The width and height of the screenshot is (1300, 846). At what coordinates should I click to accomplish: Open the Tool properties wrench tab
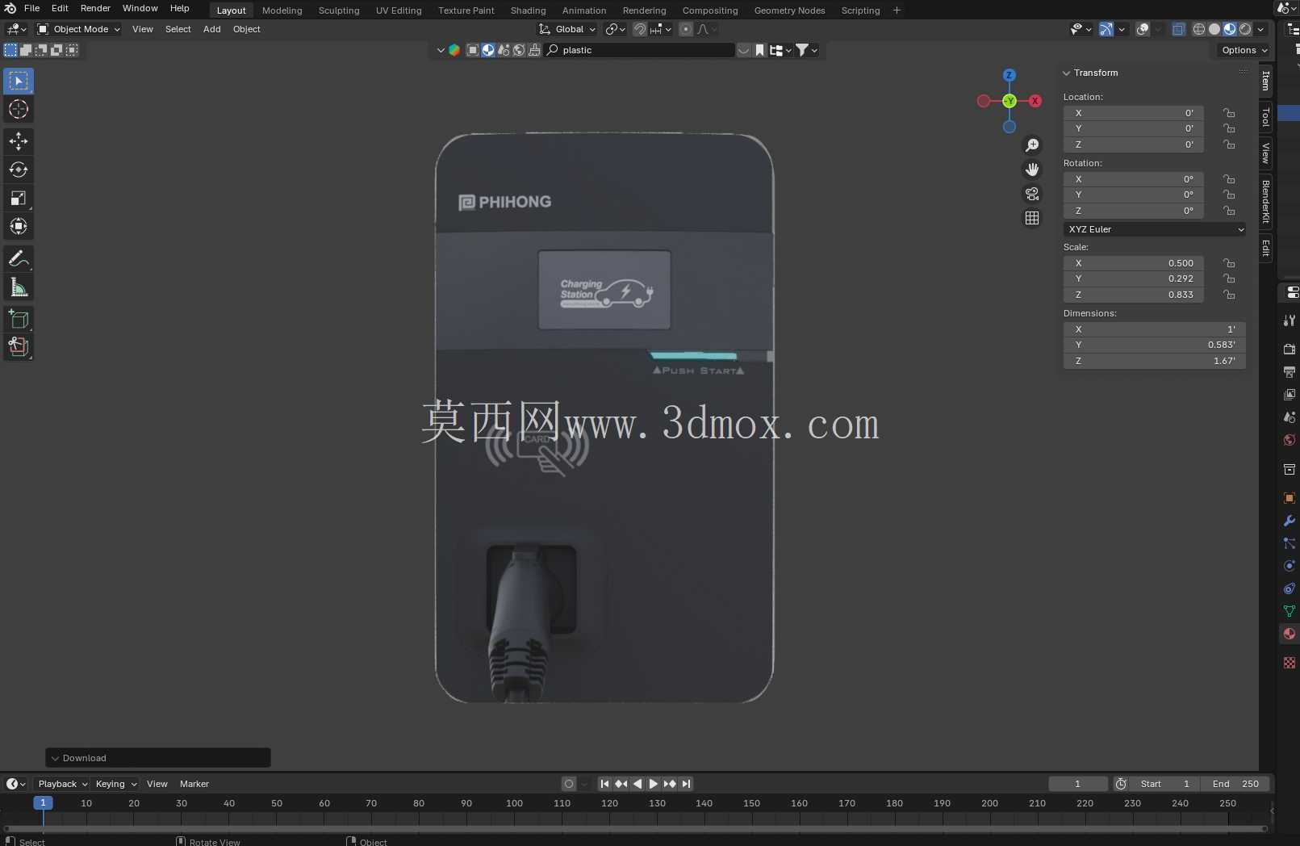point(1290,320)
